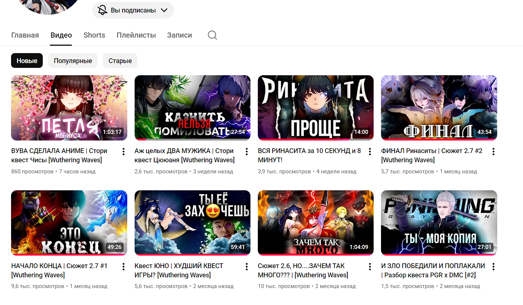The height and width of the screenshot is (305, 523).
Task: Click the 1:04:09 duration badge
Action: [x=359, y=247]
